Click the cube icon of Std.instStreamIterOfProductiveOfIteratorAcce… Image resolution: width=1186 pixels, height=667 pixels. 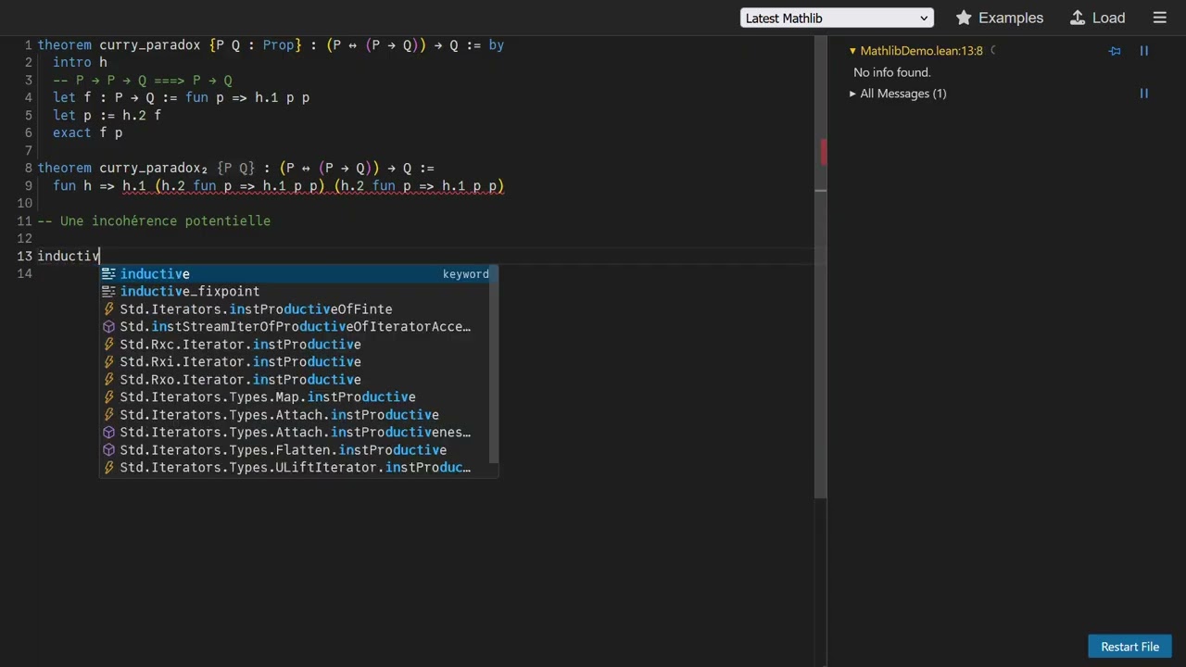point(108,327)
